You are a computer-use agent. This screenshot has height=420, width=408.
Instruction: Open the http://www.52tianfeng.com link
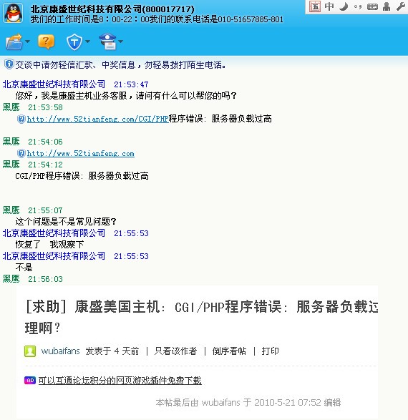[x=81, y=154]
